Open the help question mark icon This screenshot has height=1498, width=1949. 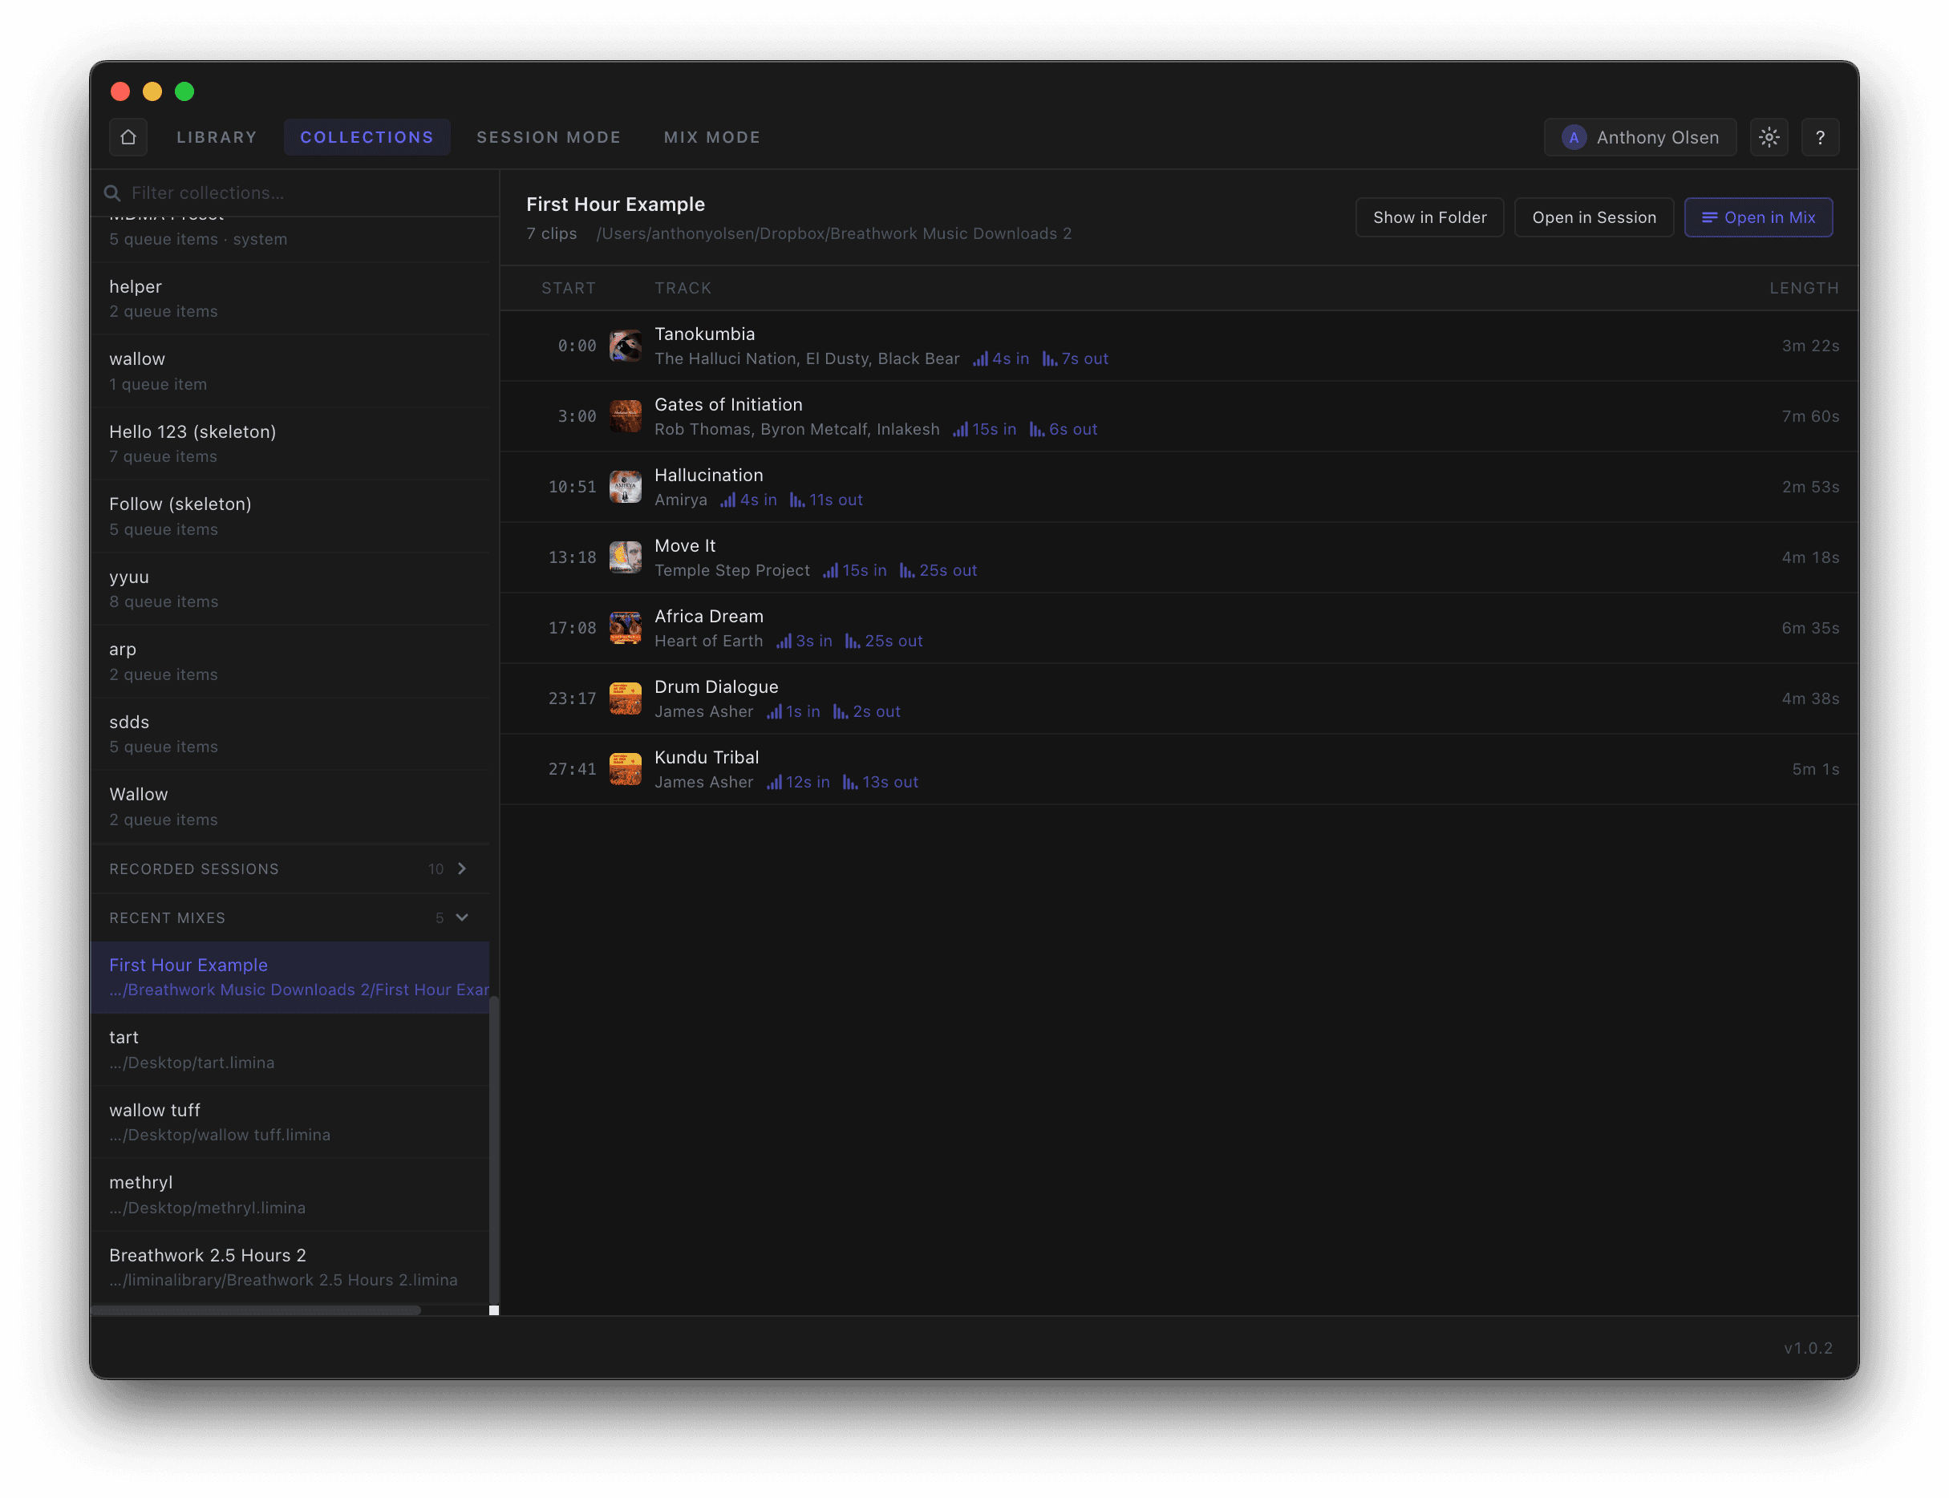coord(1820,137)
